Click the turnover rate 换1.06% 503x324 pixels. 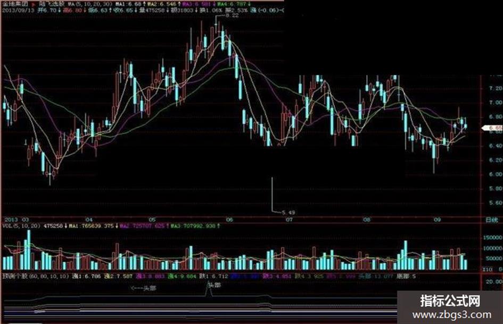pos(211,10)
